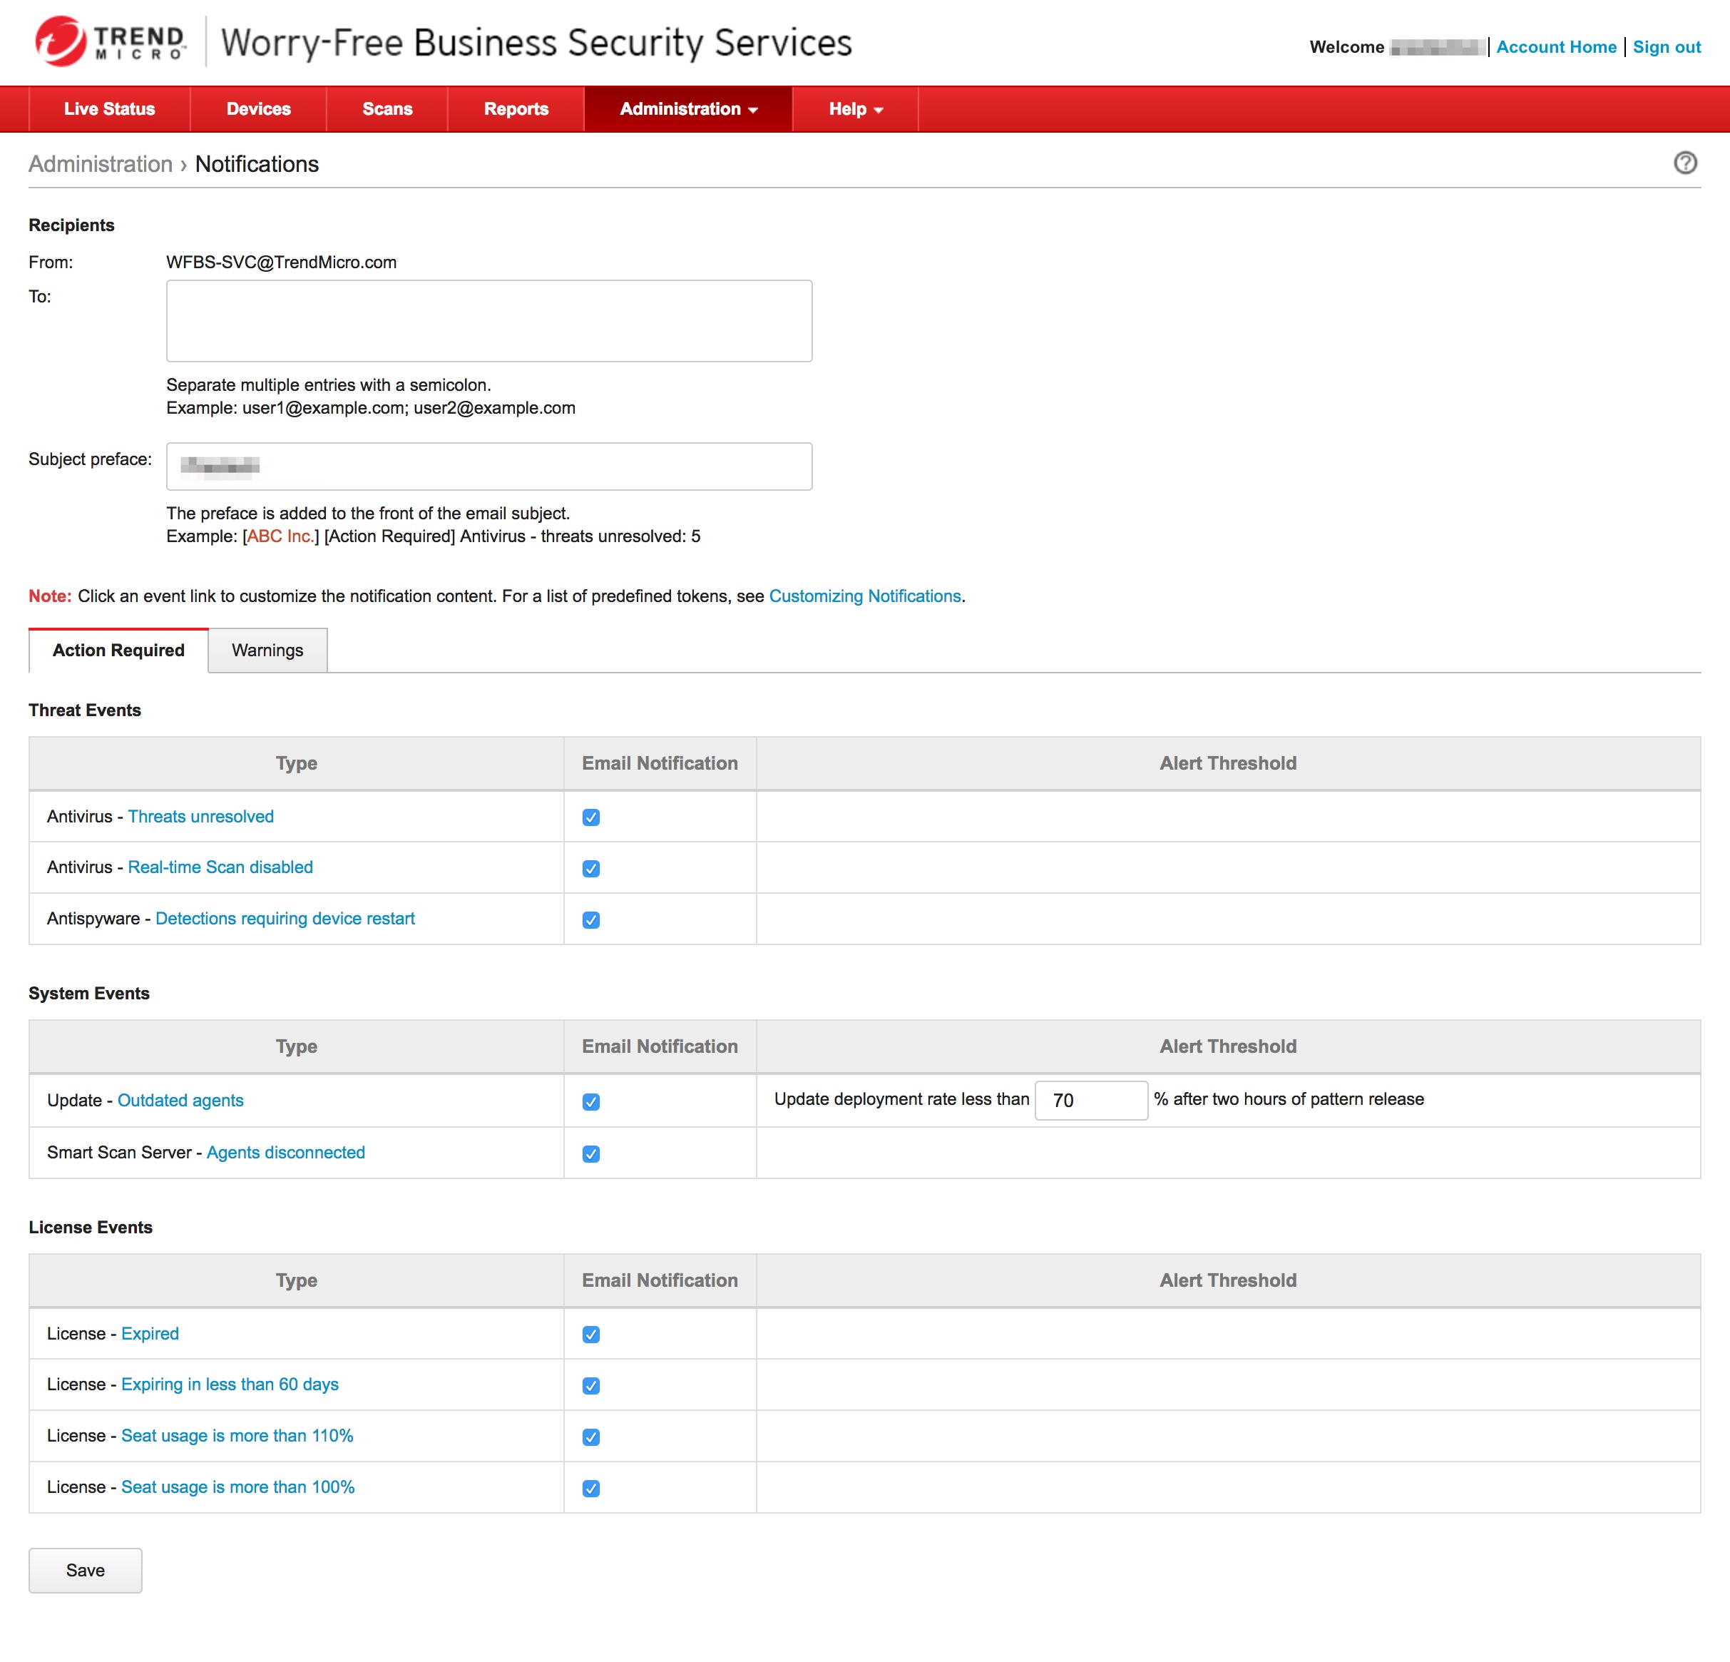This screenshot has width=1730, height=1662.
Task: Toggle Seat usage more than 110% checkbox
Action: pyautogui.click(x=590, y=1438)
